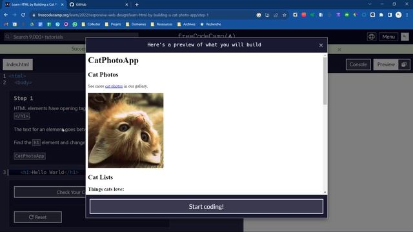
Task: Click the CatPhotoApp heading in preview
Action: [114, 60]
